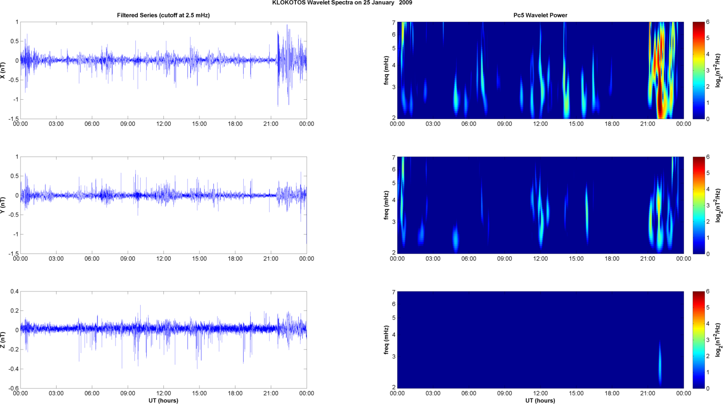Click the log2(nT²/Hz) label of bottom colorbar
The height and width of the screenshot is (404, 723).
coord(718,340)
